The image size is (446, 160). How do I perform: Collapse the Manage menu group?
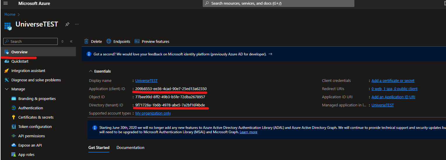coord(7,89)
